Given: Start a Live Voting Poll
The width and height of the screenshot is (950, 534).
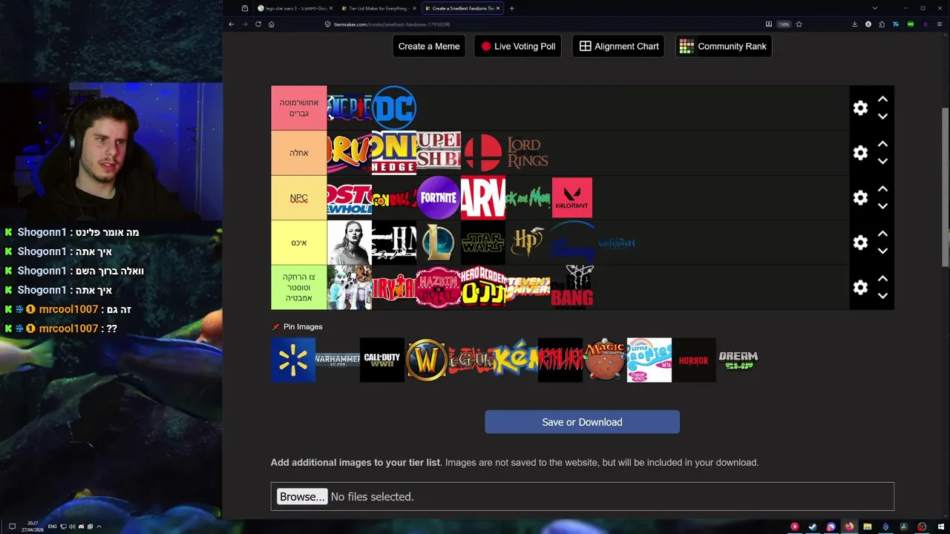Looking at the screenshot, I should [517, 46].
